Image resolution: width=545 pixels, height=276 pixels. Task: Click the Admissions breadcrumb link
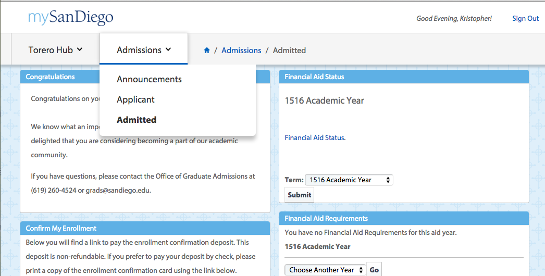click(241, 51)
